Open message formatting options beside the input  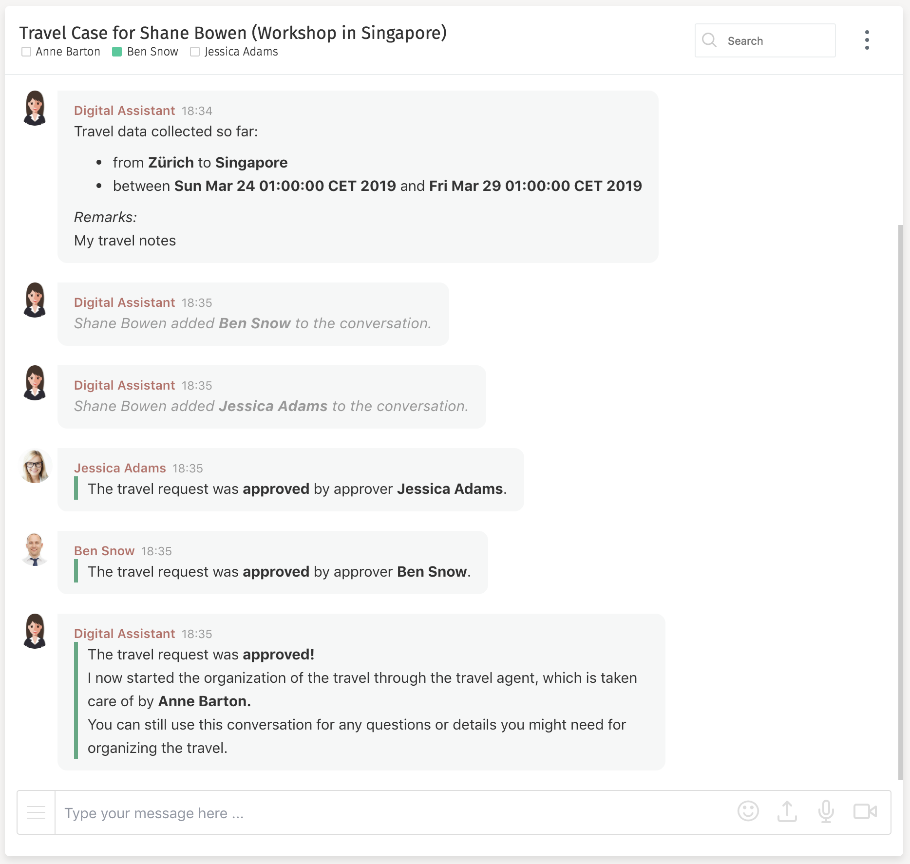pyautogui.click(x=36, y=812)
